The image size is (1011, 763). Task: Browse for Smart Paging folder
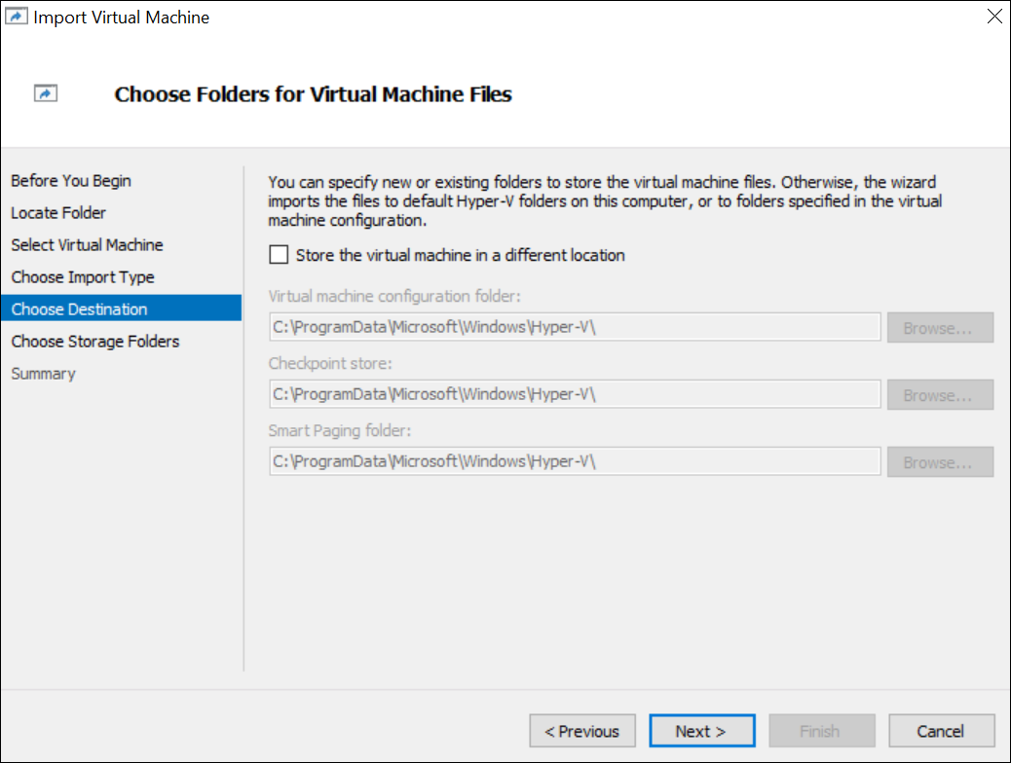pyautogui.click(x=939, y=462)
